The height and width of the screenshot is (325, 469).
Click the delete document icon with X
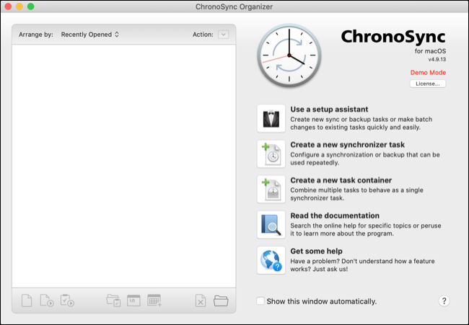pyautogui.click(x=201, y=300)
